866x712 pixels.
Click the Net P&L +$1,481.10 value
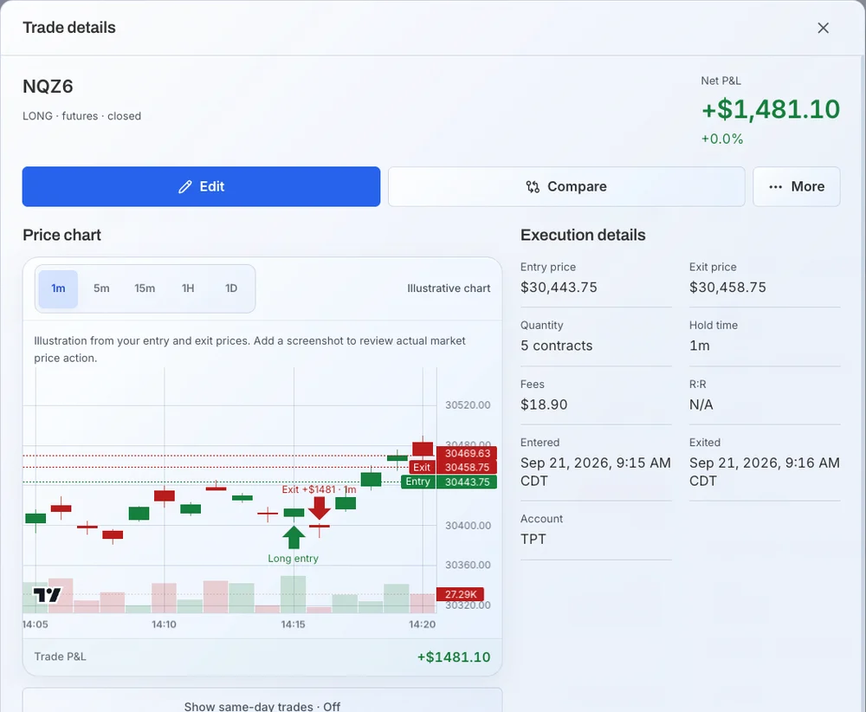pos(771,109)
